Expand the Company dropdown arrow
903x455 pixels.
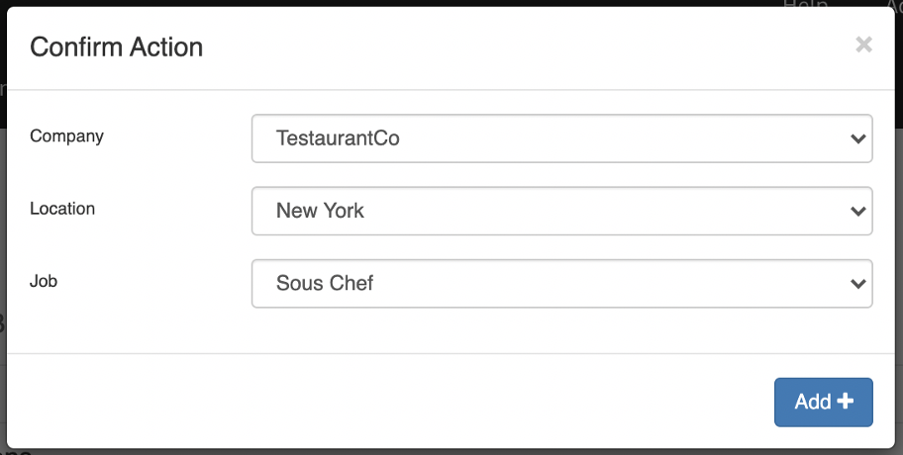point(857,138)
